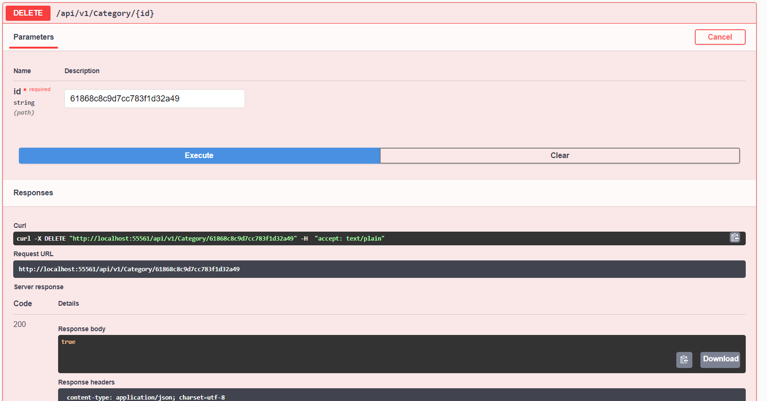Click the 200 response code
This screenshot has width=767, height=401.
(20, 325)
